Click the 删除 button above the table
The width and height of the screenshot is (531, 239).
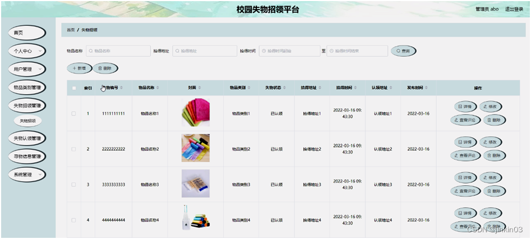105,68
